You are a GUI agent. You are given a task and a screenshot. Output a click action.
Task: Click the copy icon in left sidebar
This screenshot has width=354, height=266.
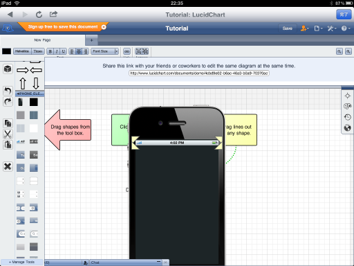click(8, 123)
